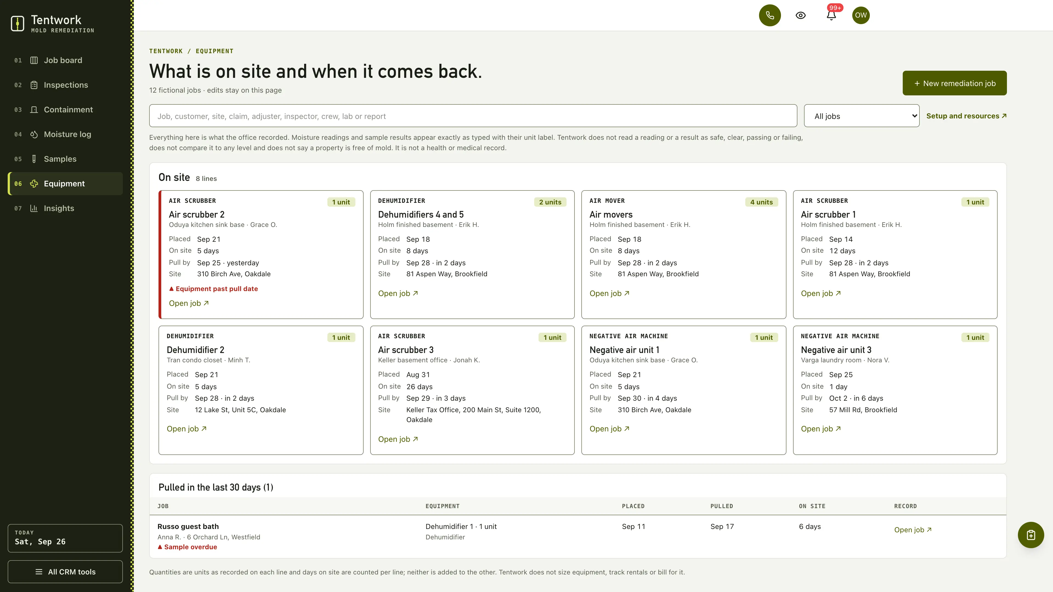Open job for Negative air unit 3
This screenshot has height=592, width=1053.
[821, 429]
